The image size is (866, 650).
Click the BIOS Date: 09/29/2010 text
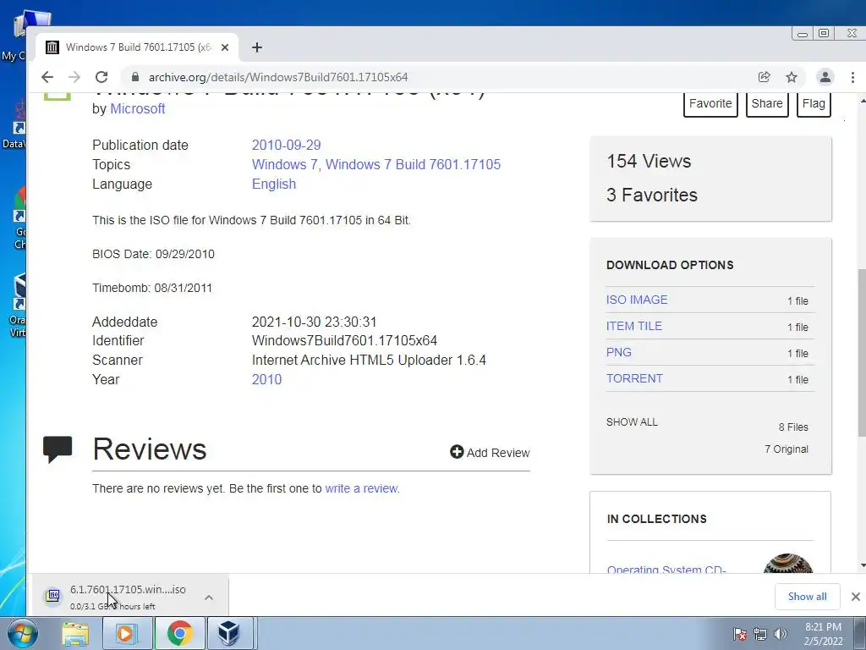click(x=154, y=254)
